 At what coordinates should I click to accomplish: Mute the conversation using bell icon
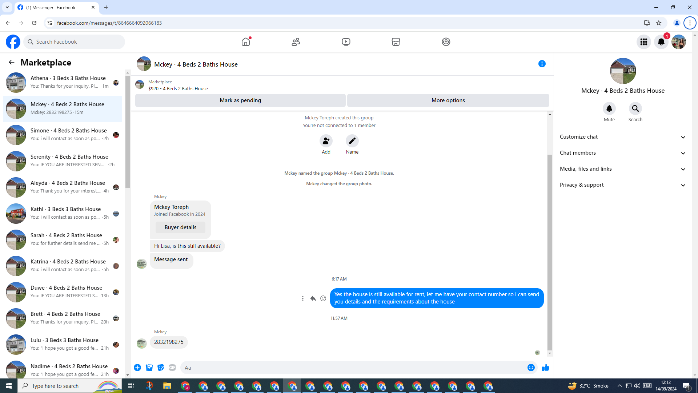(609, 108)
